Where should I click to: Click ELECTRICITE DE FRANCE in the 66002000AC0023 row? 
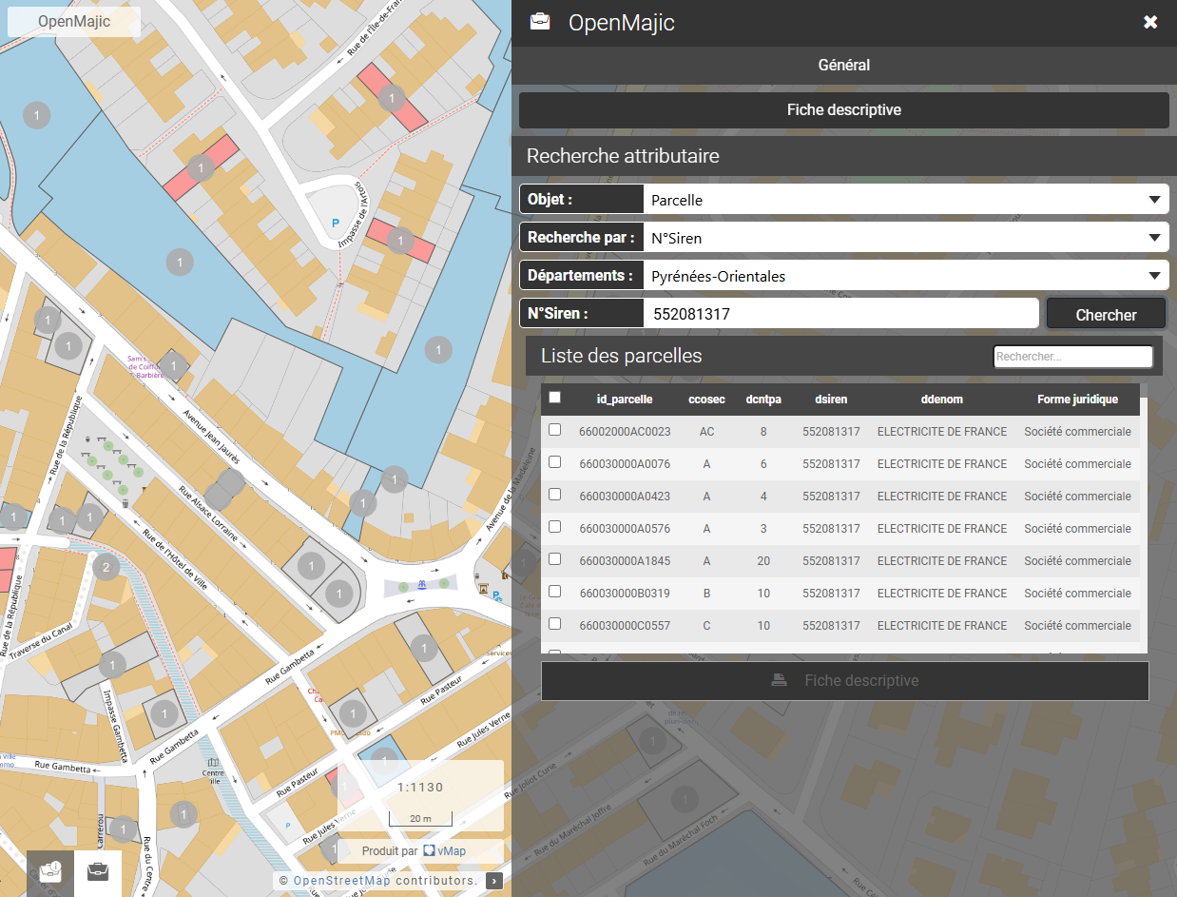pyautogui.click(x=941, y=432)
